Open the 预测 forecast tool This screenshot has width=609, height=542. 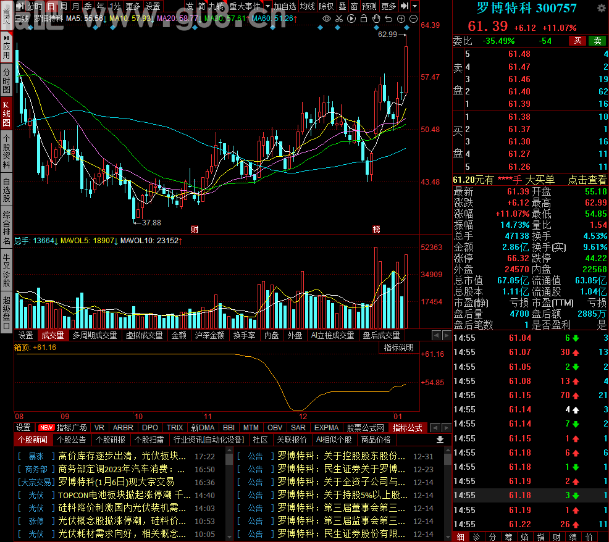(x=369, y=6)
